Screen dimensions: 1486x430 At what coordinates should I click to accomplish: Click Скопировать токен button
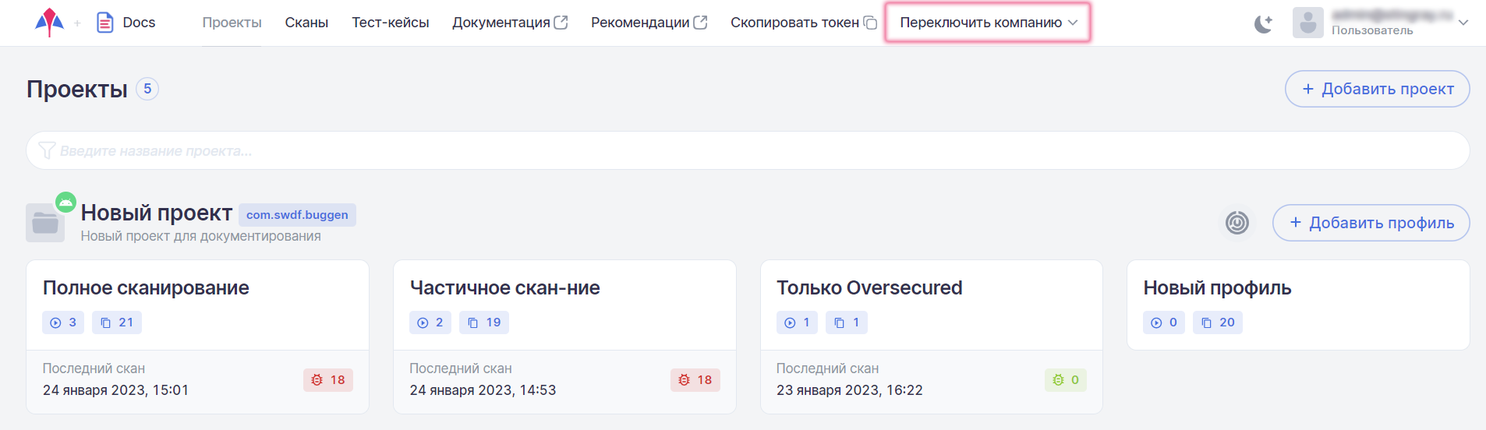[x=803, y=23]
